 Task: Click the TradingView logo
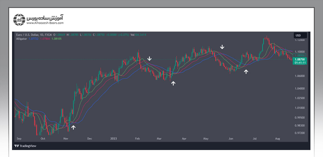click(25, 146)
